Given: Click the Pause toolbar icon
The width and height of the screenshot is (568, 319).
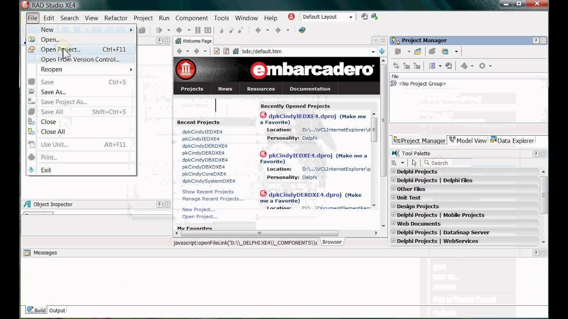Looking at the screenshot, I should click(198, 30).
